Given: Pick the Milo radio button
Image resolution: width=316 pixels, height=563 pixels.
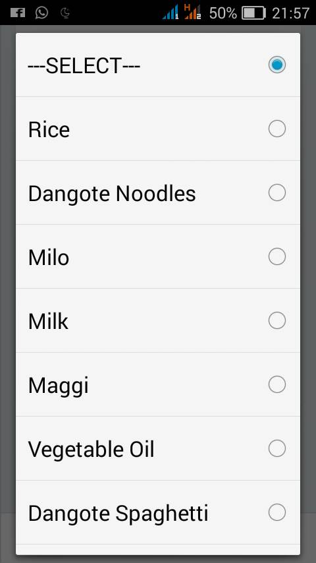Looking at the screenshot, I should (x=277, y=256).
